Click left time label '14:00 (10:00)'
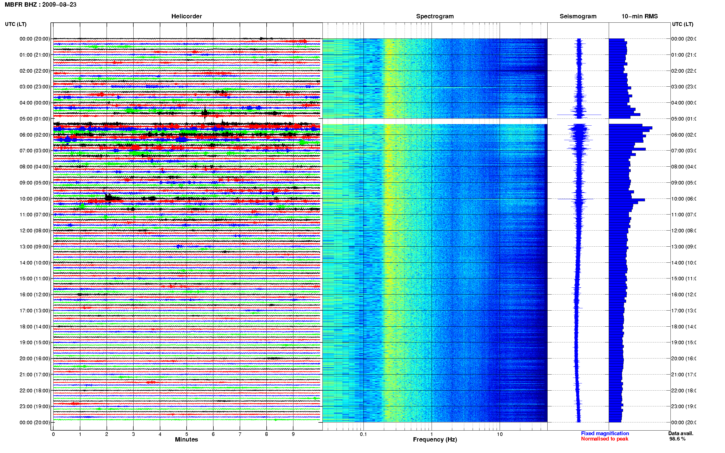The image size is (725, 453). click(35, 263)
